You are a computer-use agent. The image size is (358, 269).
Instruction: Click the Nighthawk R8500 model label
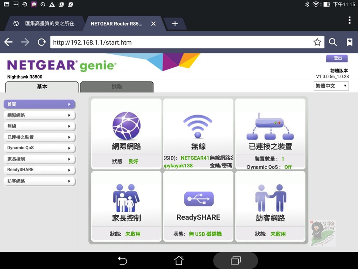click(25, 77)
